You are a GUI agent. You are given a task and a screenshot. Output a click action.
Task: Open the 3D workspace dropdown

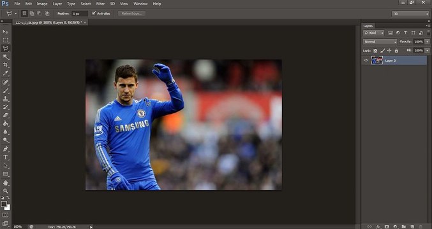(x=410, y=13)
